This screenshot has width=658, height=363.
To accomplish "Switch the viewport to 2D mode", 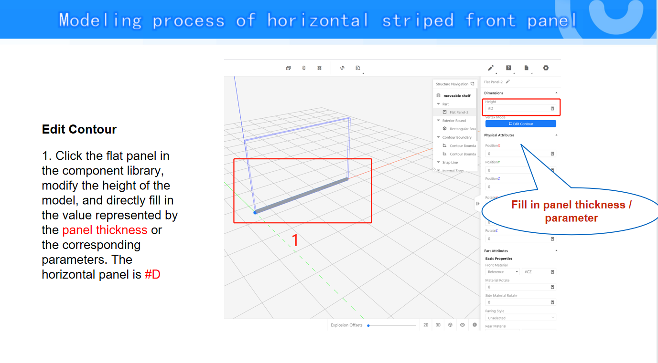I will tap(426, 325).
